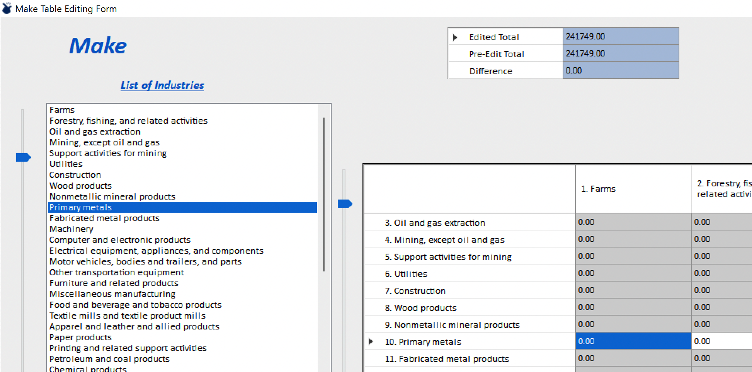Click the Edited Total value field
The height and width of the screenshot is (372, 752).
pyautogui.click(x=621, y=36)
